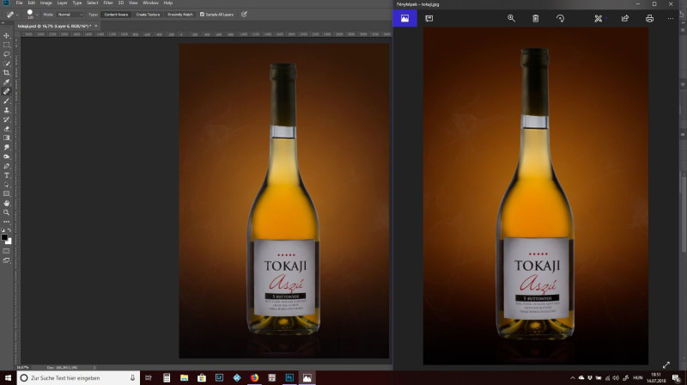This screenshot has height=385, width=687.
Task: Pick the Horizontal Type tool
Action: pos(7,175)
